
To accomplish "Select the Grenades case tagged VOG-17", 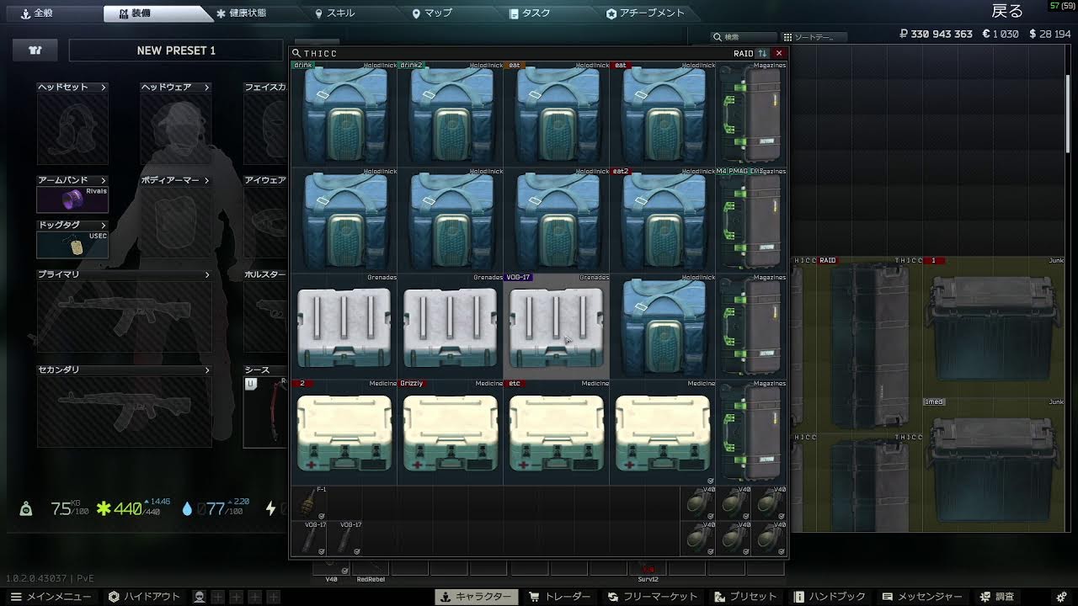I will tap(557, 326).
